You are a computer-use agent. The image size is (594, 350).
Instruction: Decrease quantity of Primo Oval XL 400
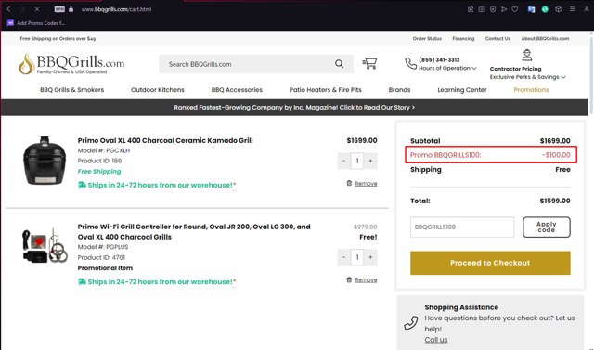point(344,161)
